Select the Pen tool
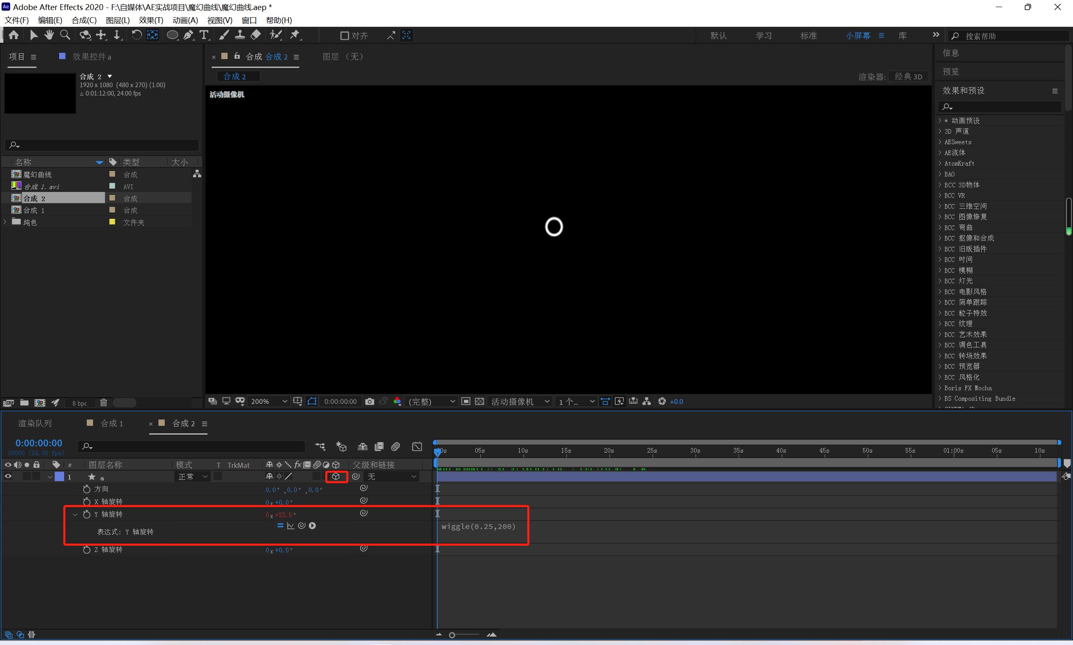 [x=188, y=35]
